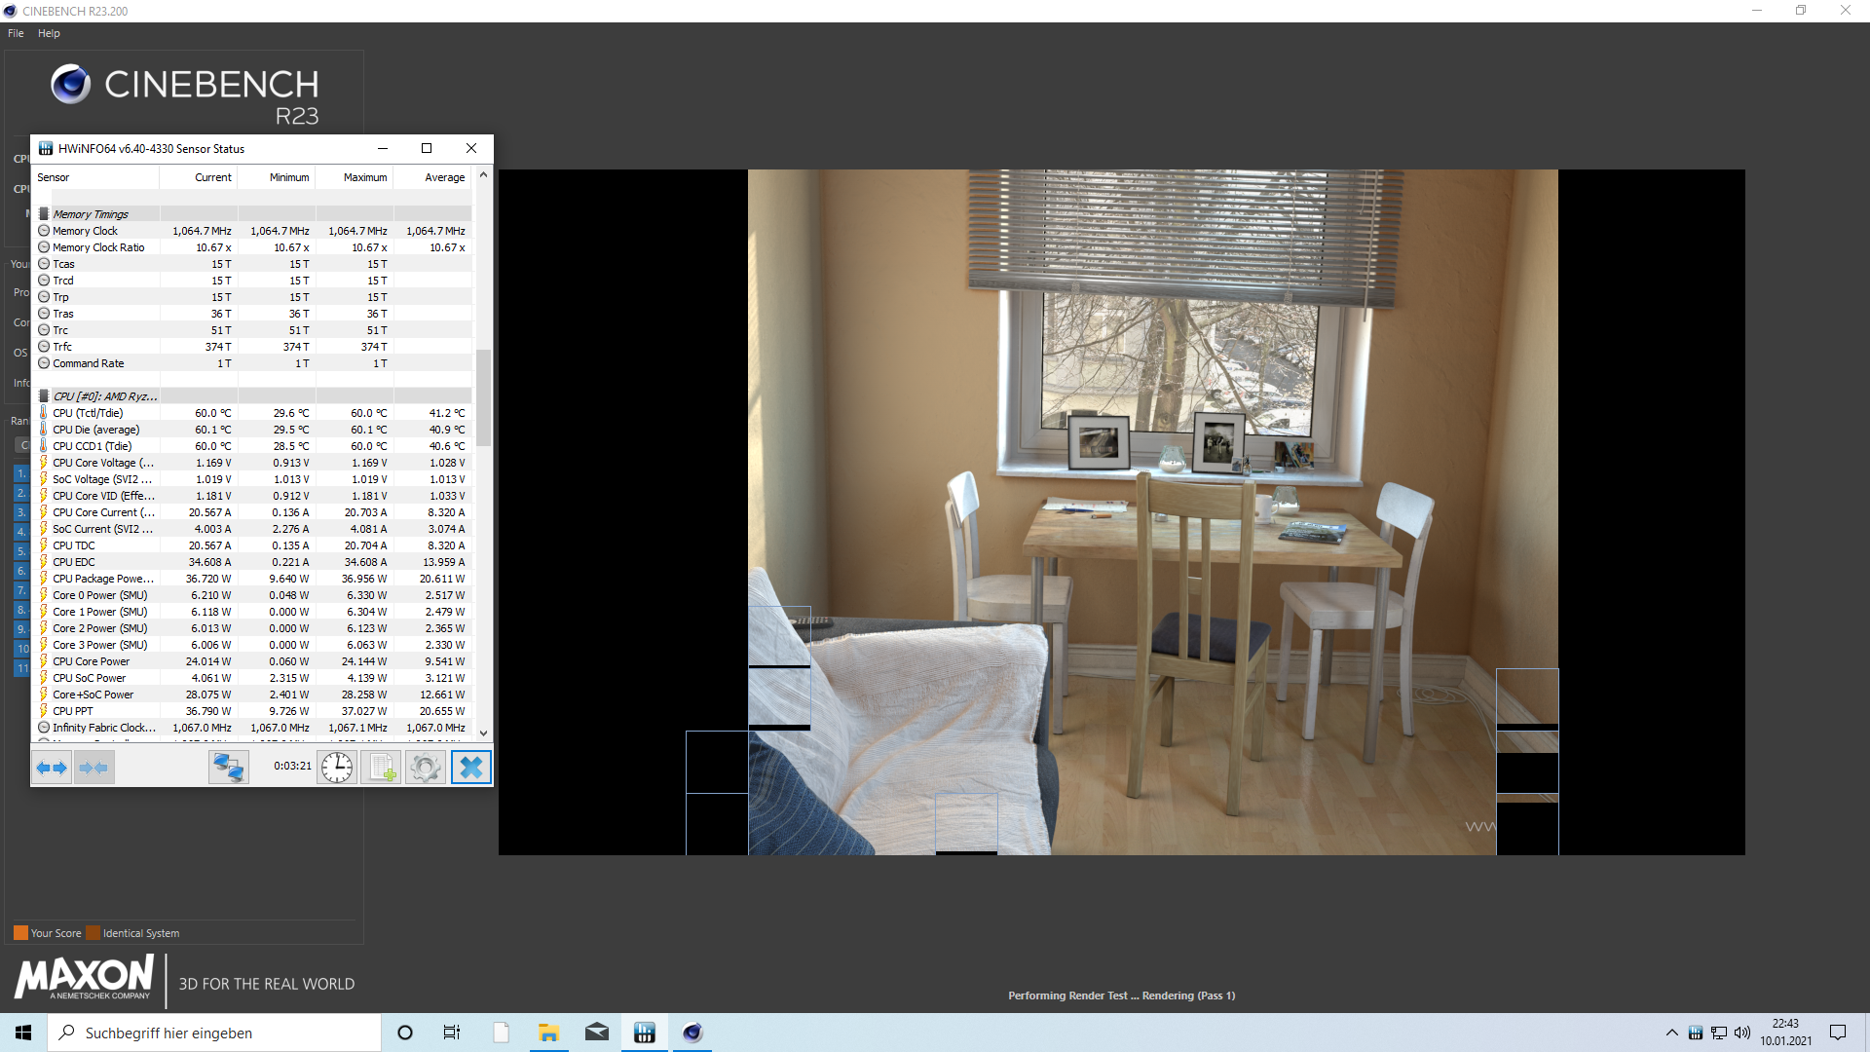The image size is (1870, 1052).
Task: Open the Help menu
Action: point(49,33)
